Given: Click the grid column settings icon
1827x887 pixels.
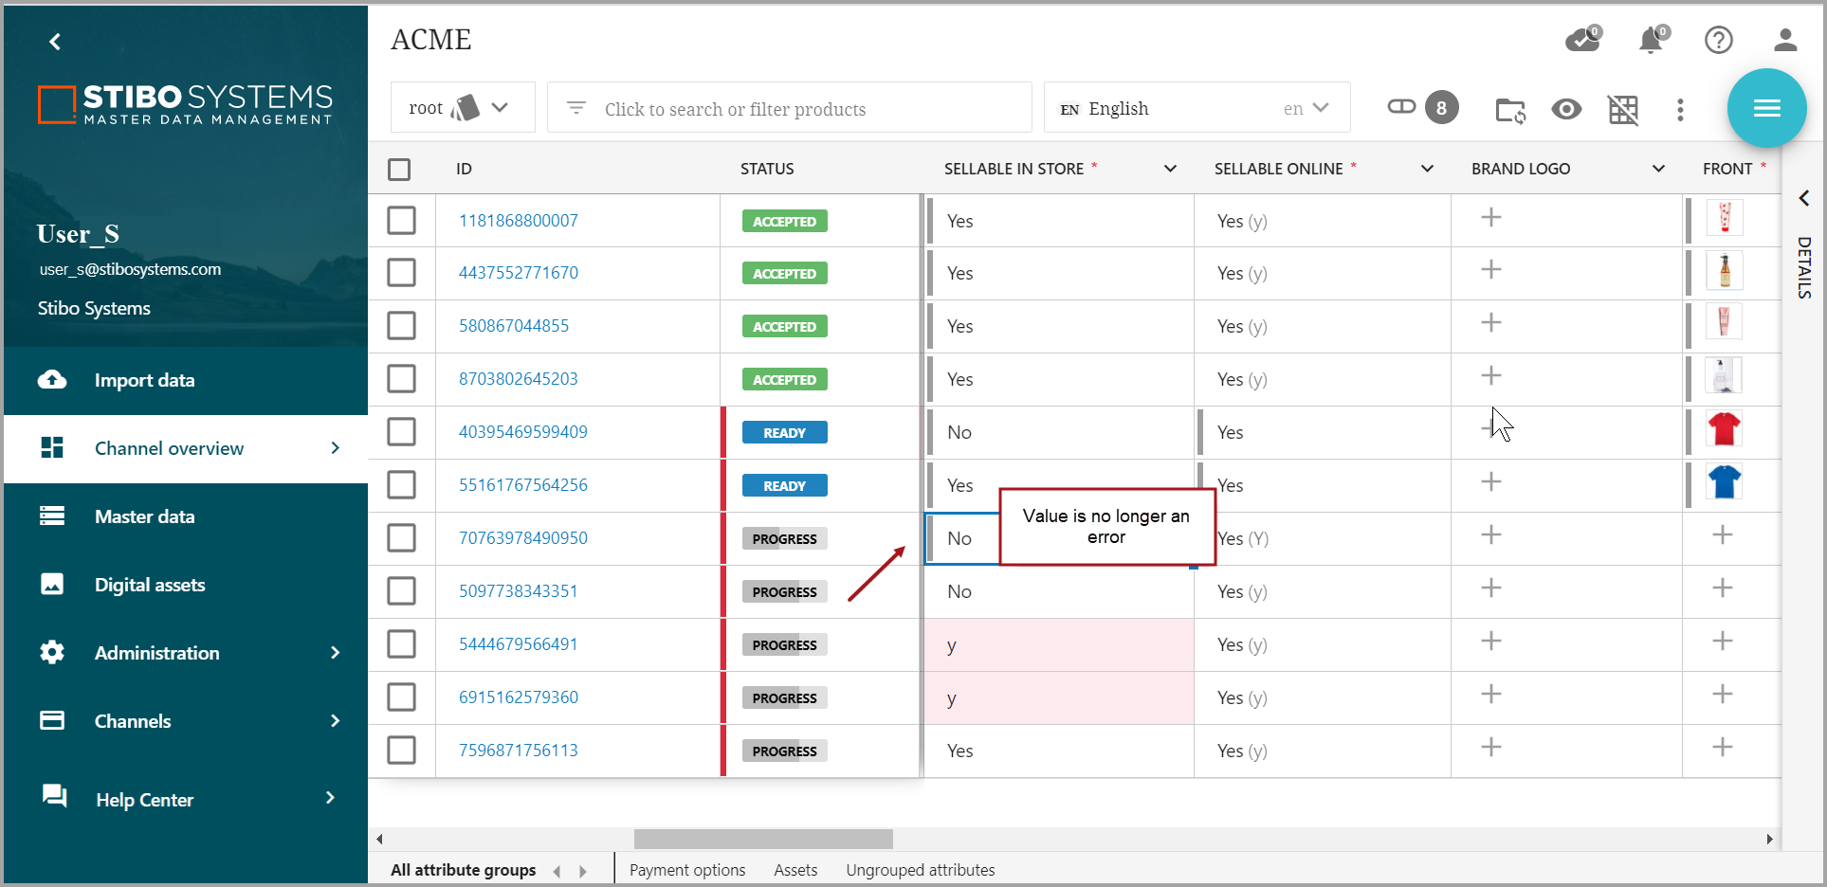Looking at the screenshot, I should [1623, 110].
